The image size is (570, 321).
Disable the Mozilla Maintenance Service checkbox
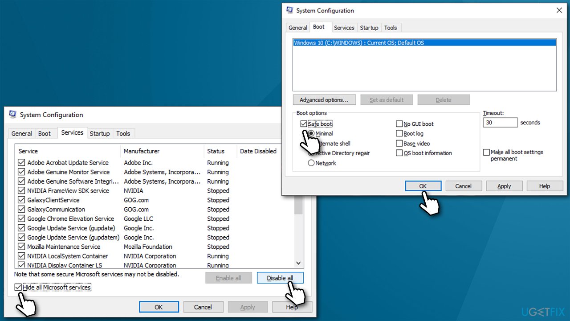click(21, 247)
